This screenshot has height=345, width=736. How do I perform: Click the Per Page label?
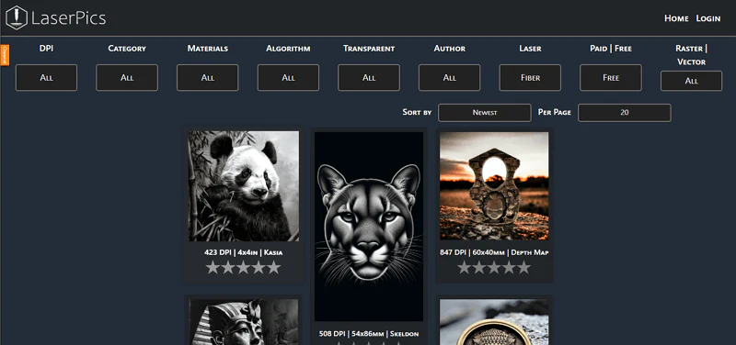(x=555, y=112)
